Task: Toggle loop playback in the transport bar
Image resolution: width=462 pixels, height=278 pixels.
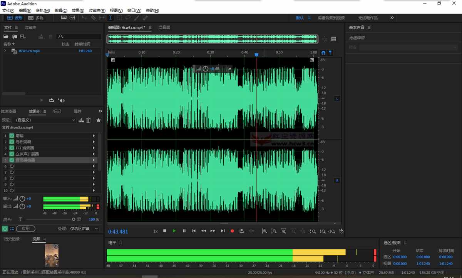Action: coord(242,231)
